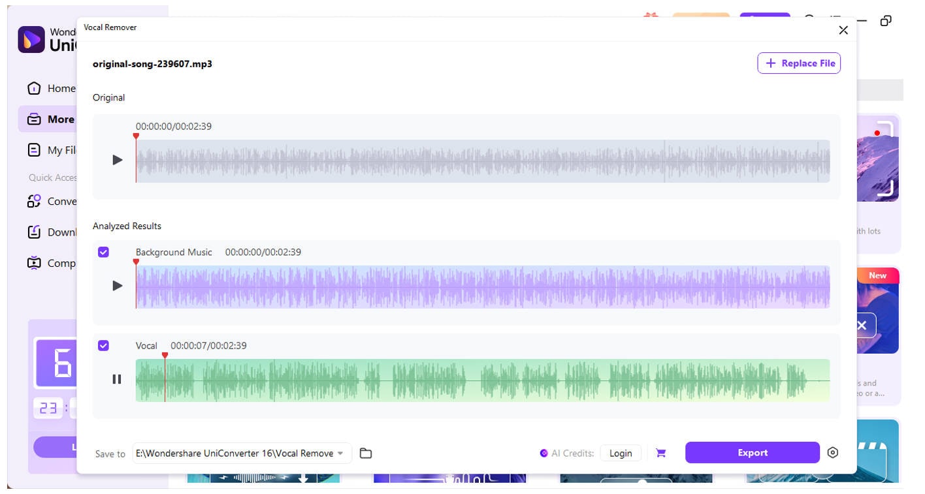Open My Files in the main window sidebar
The width and height of the screenshot is (925, 494).
(x=51, y=150)
